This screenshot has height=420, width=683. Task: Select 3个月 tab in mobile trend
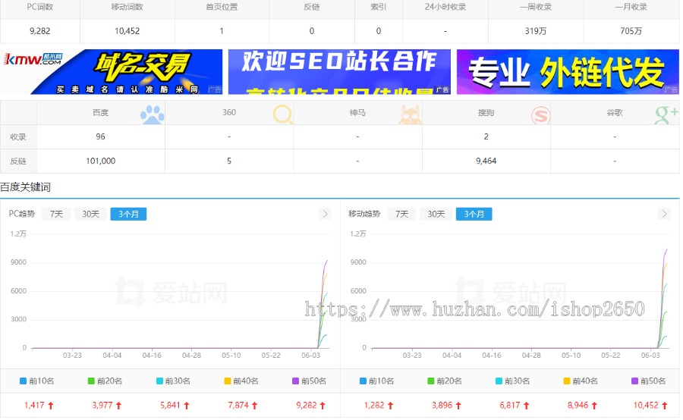pyautogui.click(x=474, y=214)
